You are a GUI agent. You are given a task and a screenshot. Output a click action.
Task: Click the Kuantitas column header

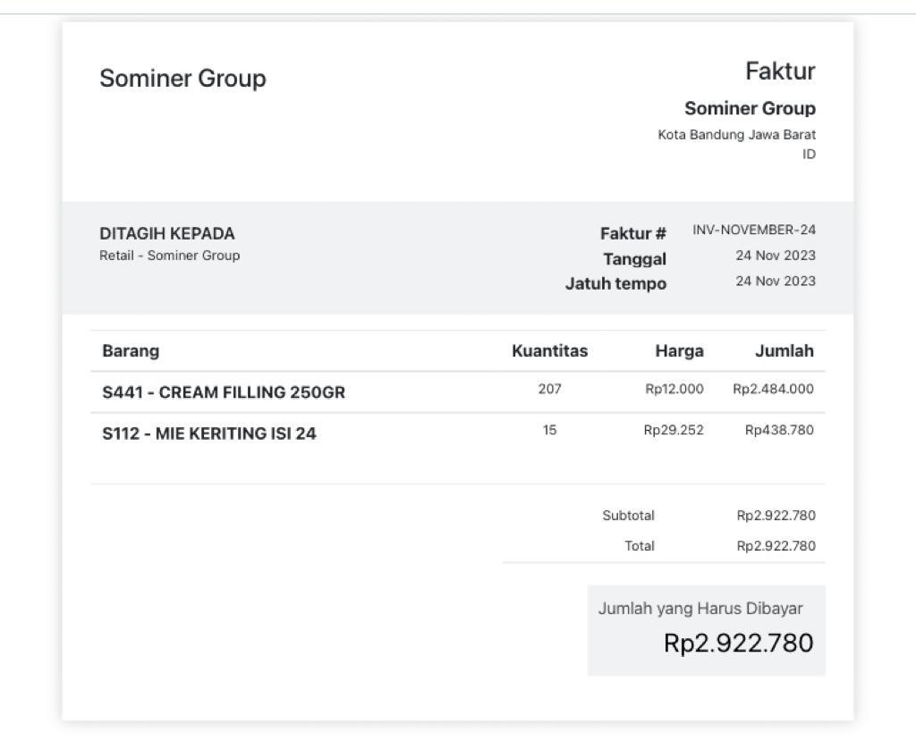(549, 351)
